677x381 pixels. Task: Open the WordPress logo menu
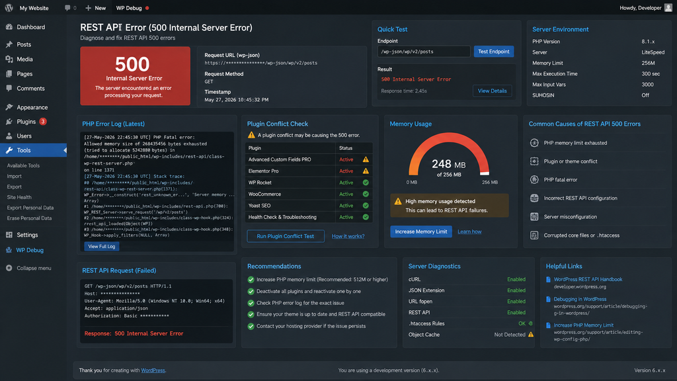9,8
